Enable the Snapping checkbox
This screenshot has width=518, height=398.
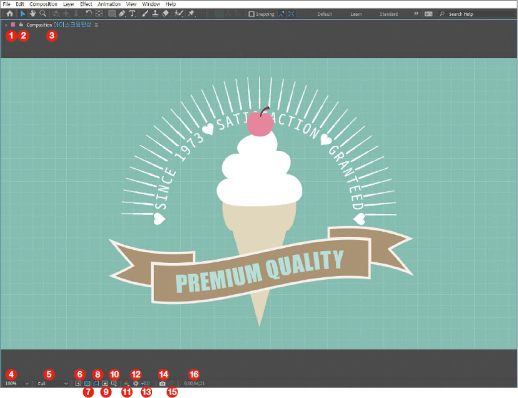(251, 14)
